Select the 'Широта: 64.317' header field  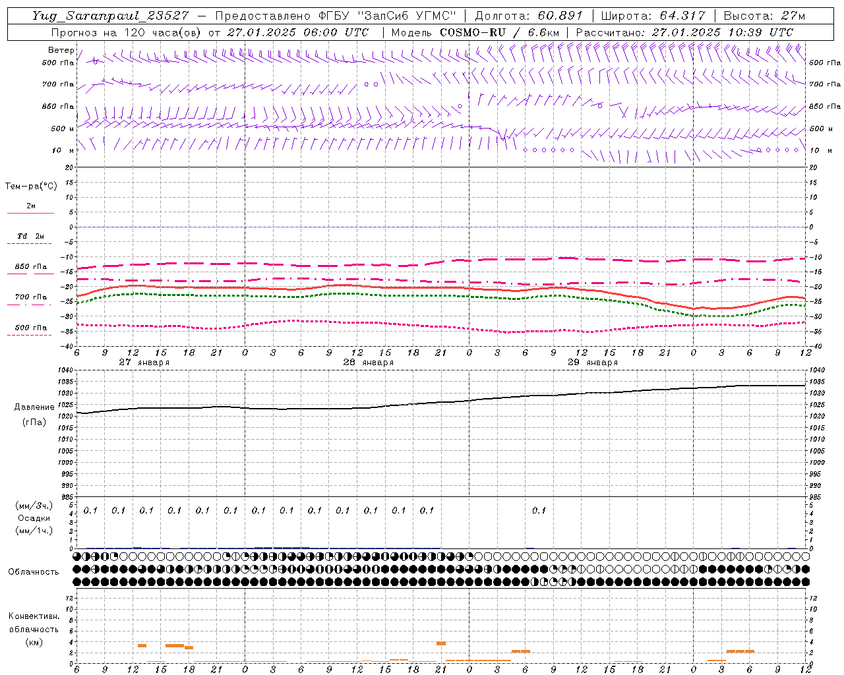pos(653,16)
